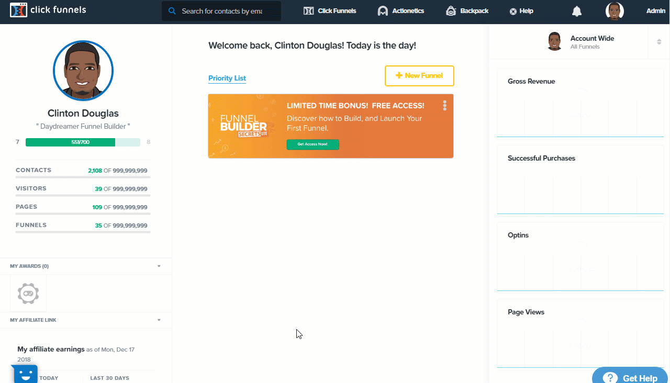This screenshot has width=670, height=383.
Task: Click the Click Funnels menu icon
Action: (x=309, y=11)
